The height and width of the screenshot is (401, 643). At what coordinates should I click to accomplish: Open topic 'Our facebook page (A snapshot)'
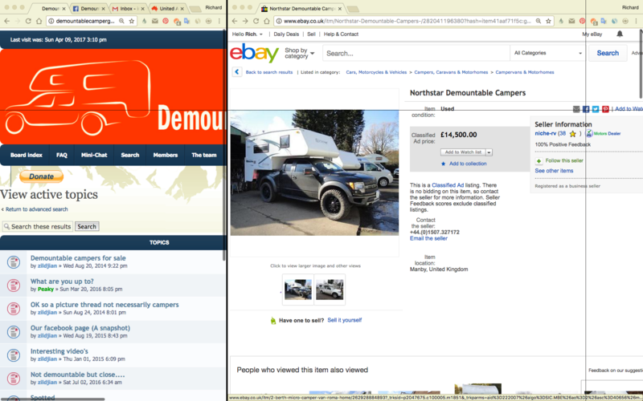click(x=80, y=328)
